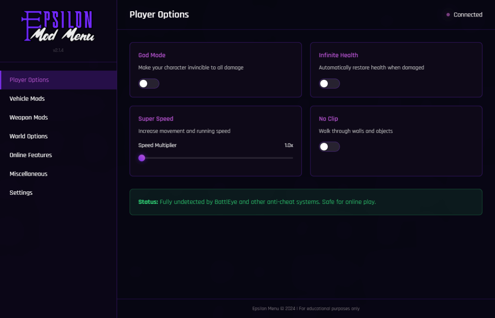Open Settings from the sidebar
This screenshot has height=318, width=495.
(59, 193)
